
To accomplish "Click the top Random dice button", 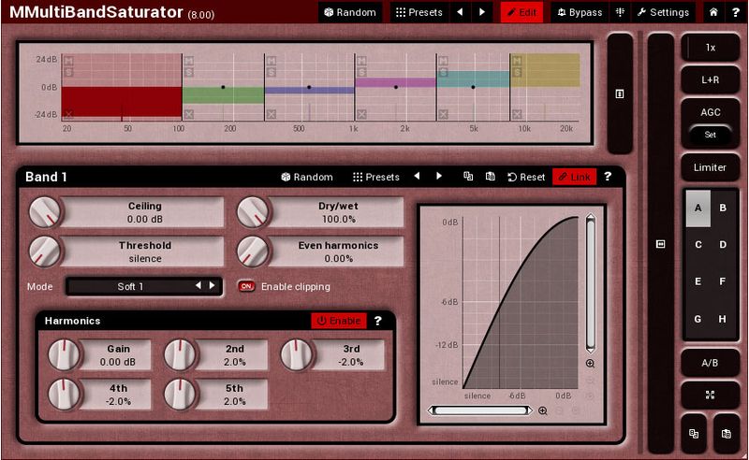I will 350,12.
